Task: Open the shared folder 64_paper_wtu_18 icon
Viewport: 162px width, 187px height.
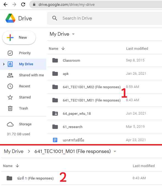Action: (55, 113)
